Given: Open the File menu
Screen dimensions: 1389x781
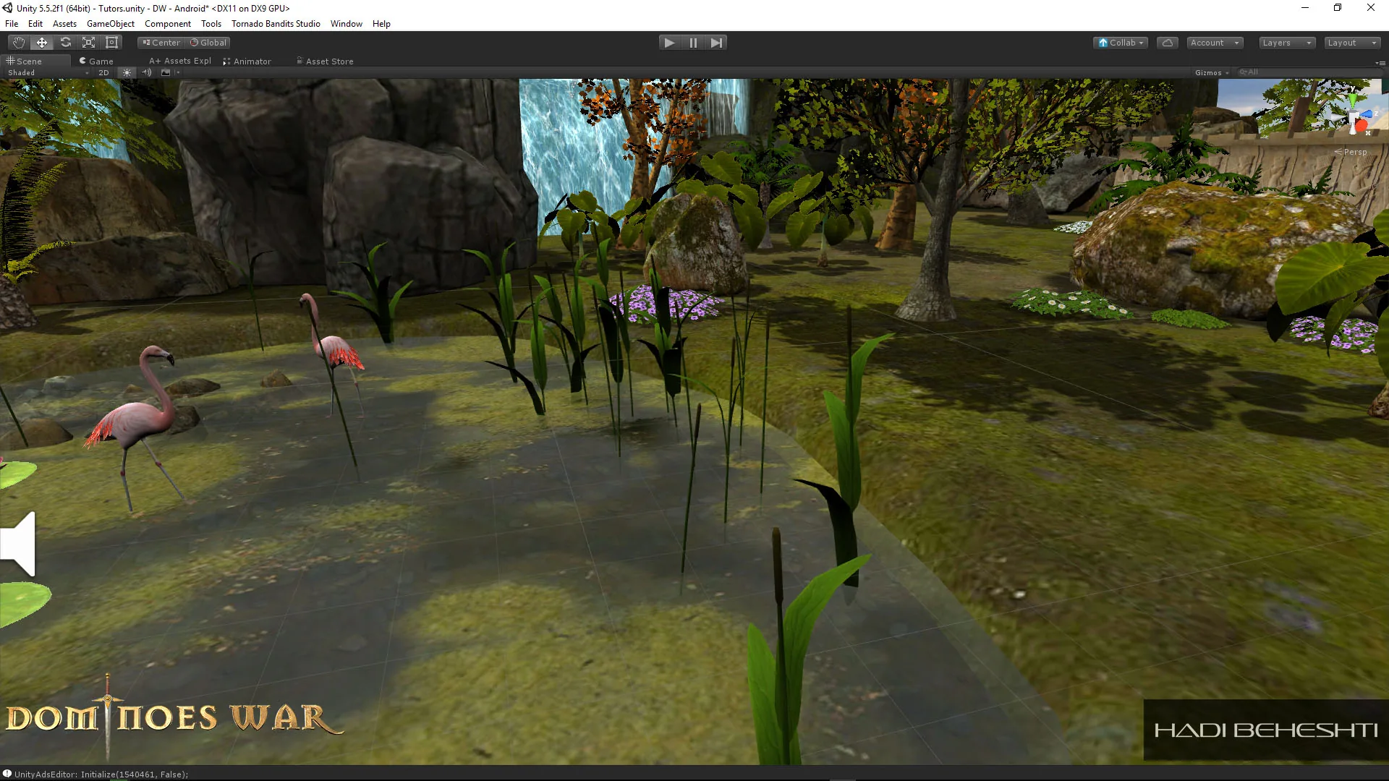Looking at the screenshot, I should click(x=12, y=24).
